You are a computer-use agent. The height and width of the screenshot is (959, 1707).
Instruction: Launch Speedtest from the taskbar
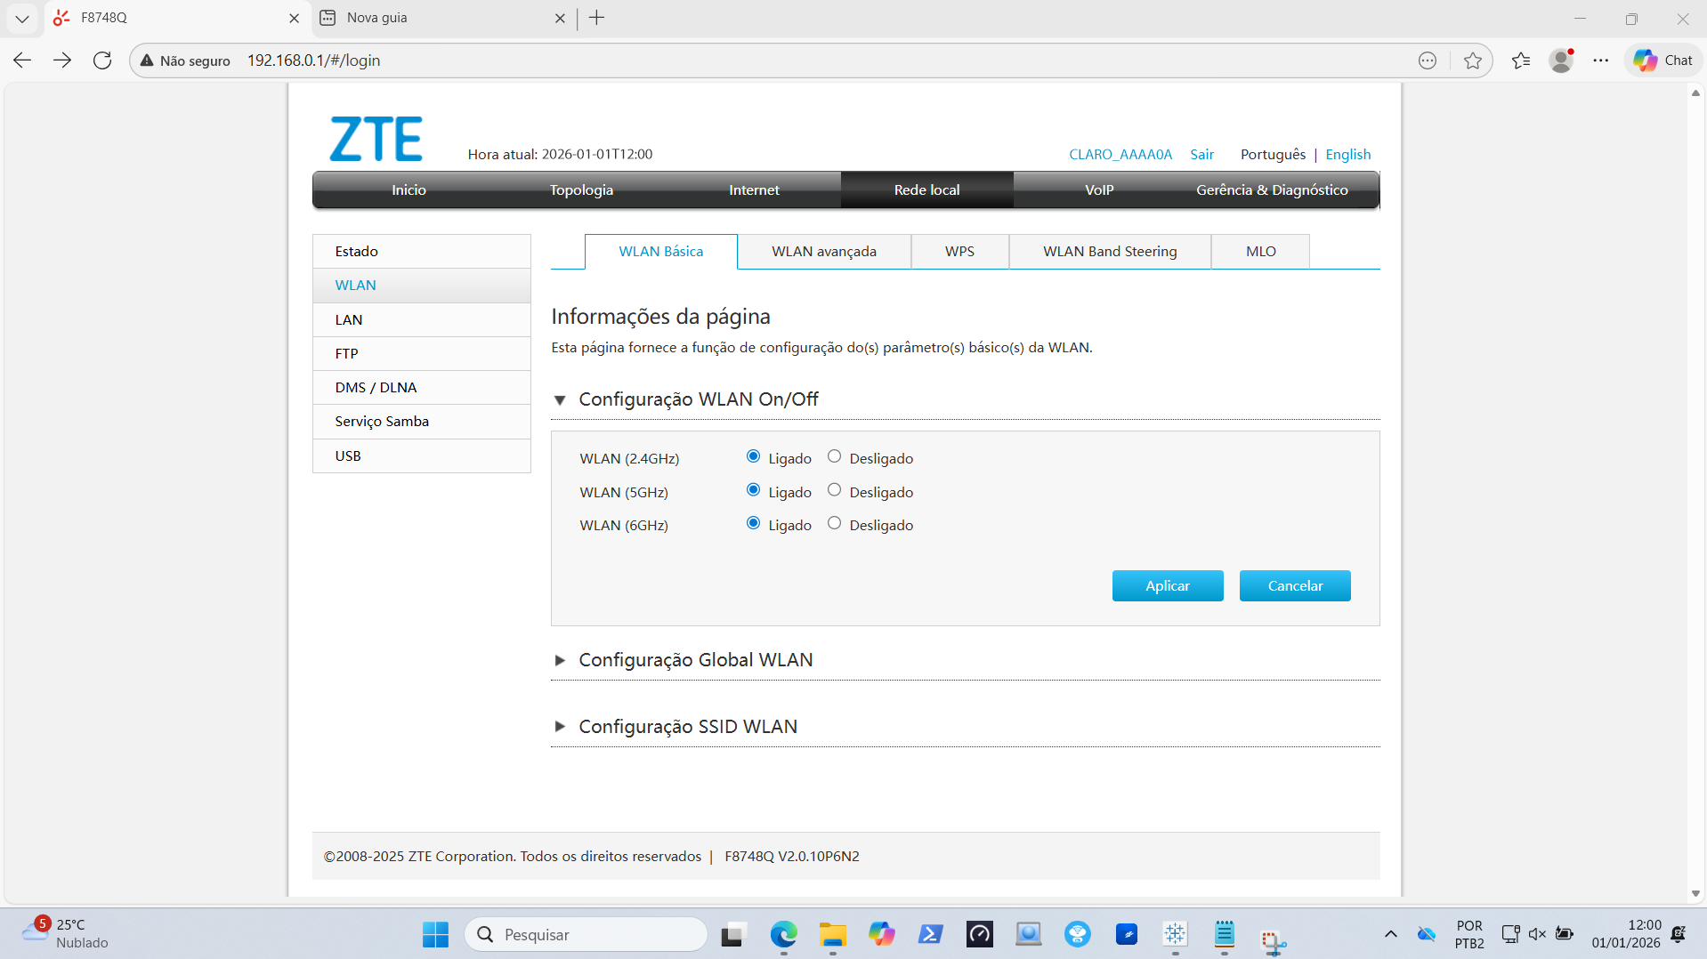979,934
